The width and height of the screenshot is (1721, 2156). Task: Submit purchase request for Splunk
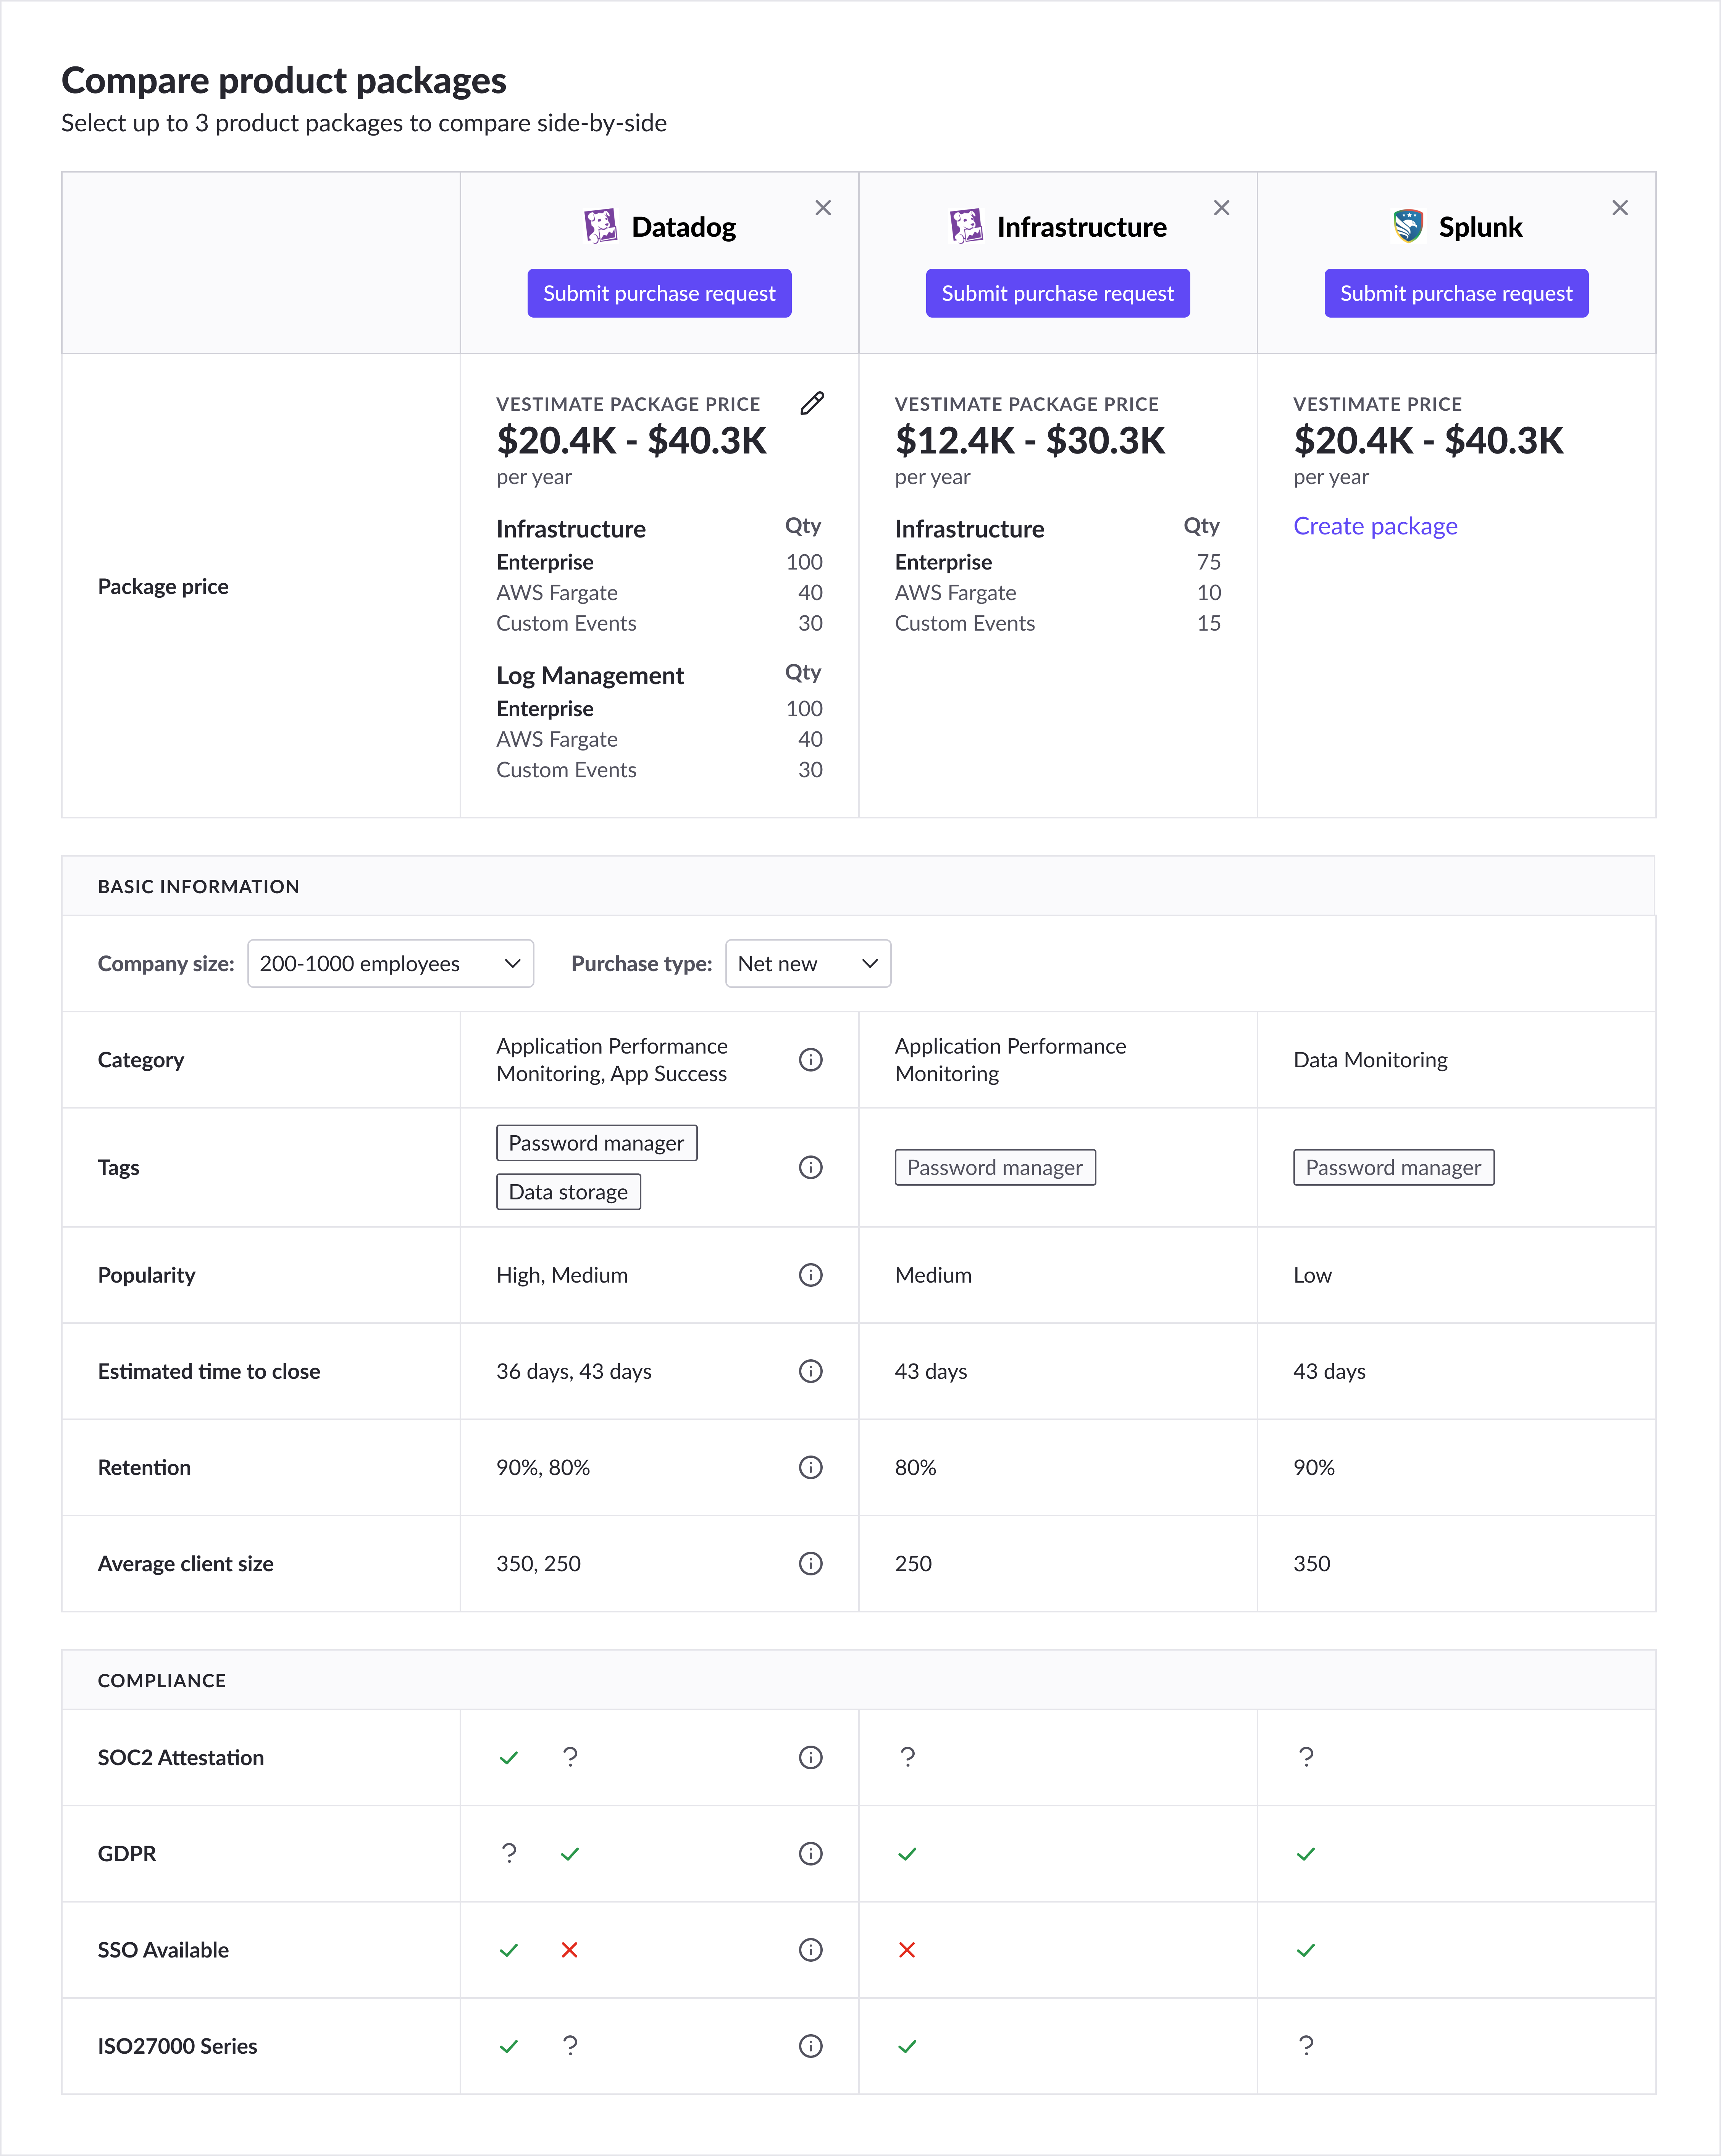[x=1456, y=293]
